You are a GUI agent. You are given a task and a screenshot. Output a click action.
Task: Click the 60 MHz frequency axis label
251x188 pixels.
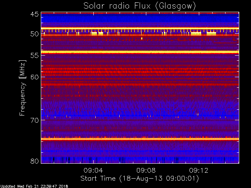pyautogui.click(x=35, y=77)
